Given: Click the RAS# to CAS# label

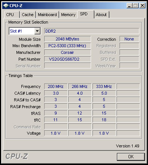Looking at the screenshot, I should point(27,100).
